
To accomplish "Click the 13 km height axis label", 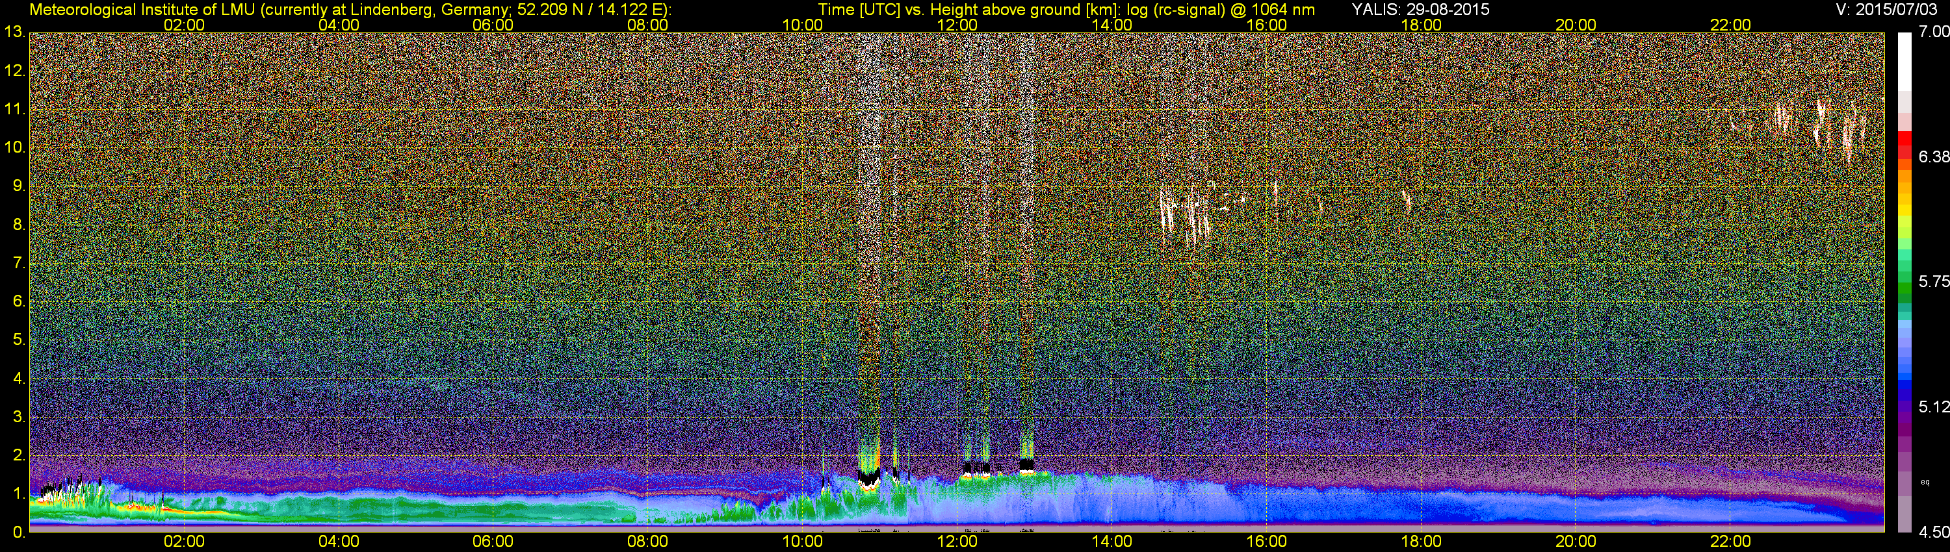I will pyautogui.click(x=15, y=32).
